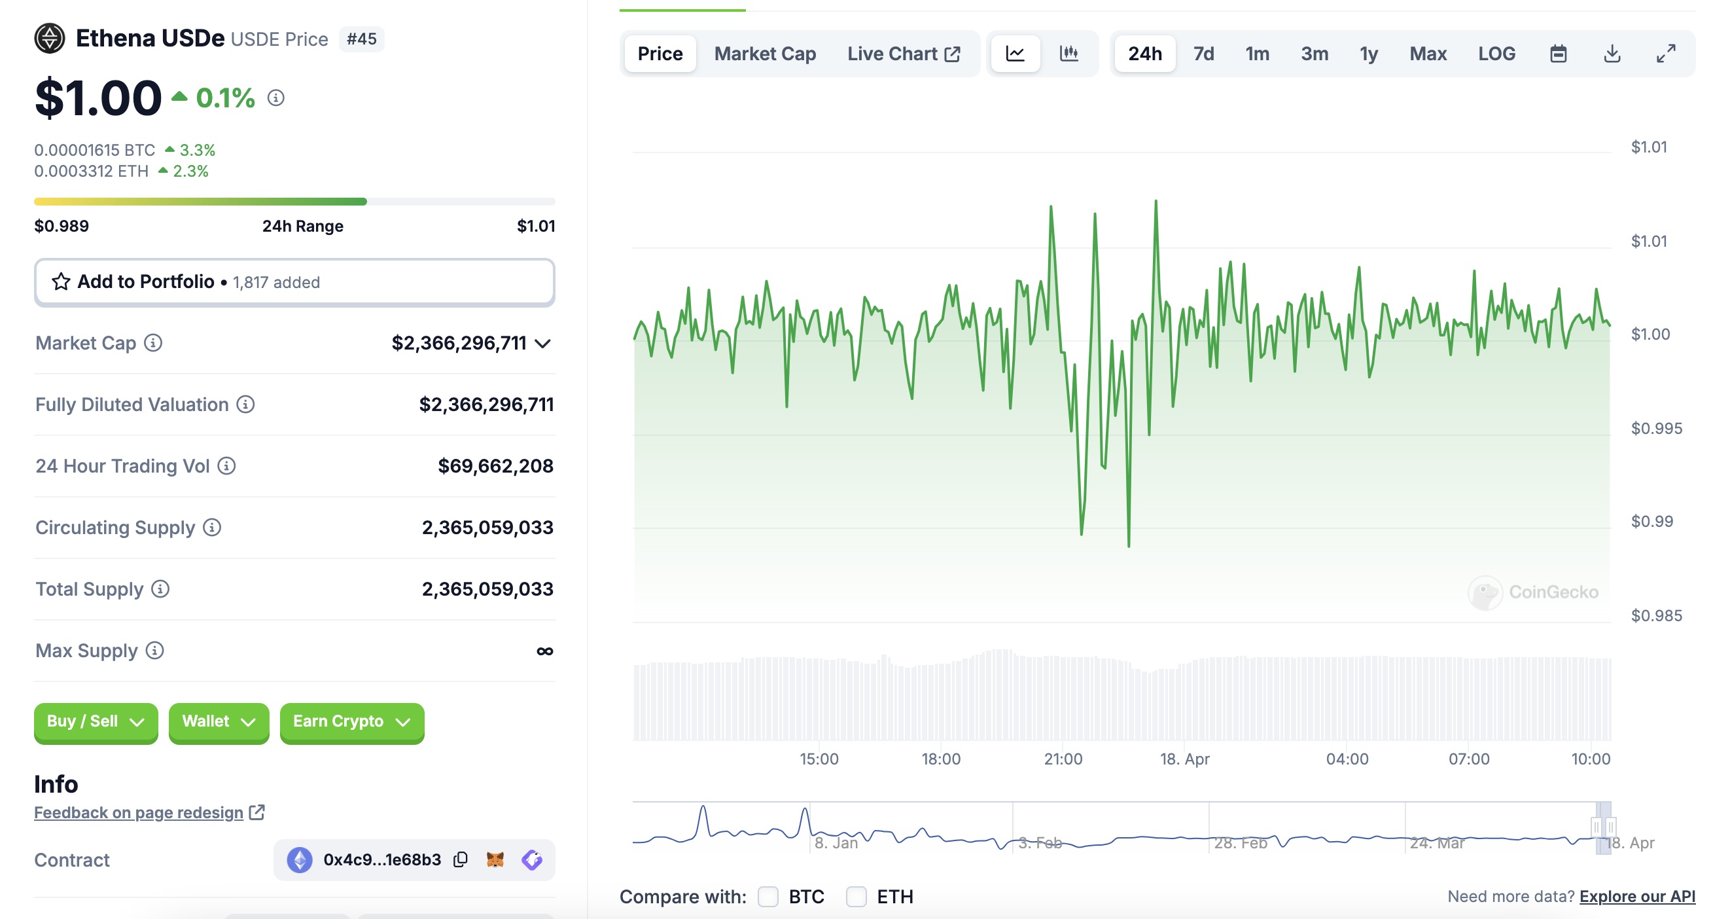Show Circulating Supply info icon
The image size is (1730, 919).
point(212,528)
